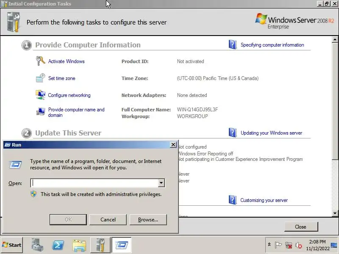Viewport: 339px width, 254px height.
Task: Click help icon beside Specifying computer information
Action: 233,44
